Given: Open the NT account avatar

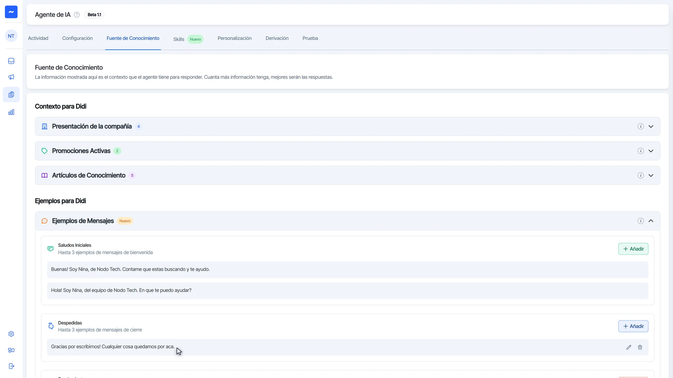Looking at the screenshot, I should 11,36.
